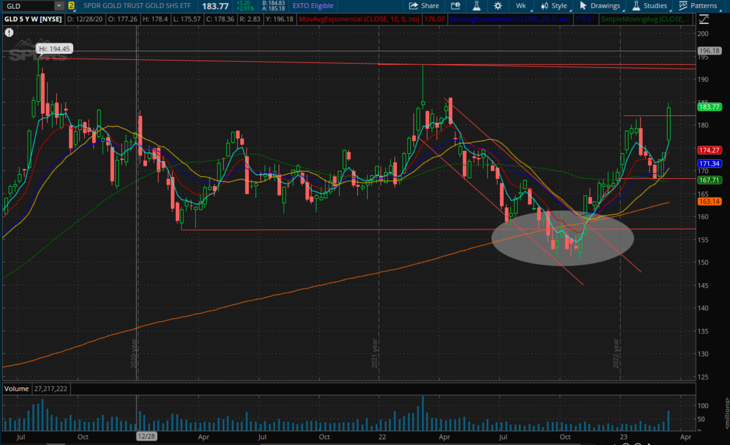
Task: Click the green 167.71 axis label
Action: tap(709, 180)
